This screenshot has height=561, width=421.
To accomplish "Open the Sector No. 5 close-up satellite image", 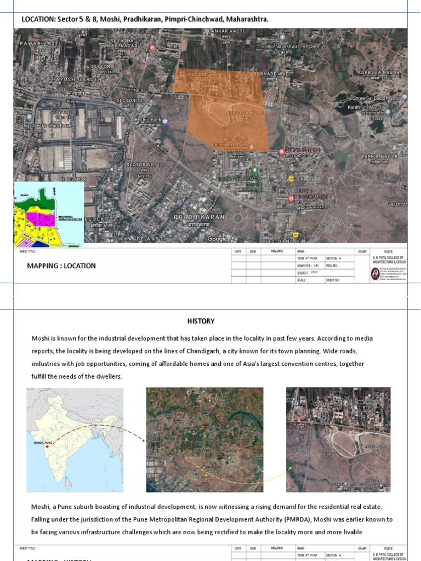I will coord(338,440).
